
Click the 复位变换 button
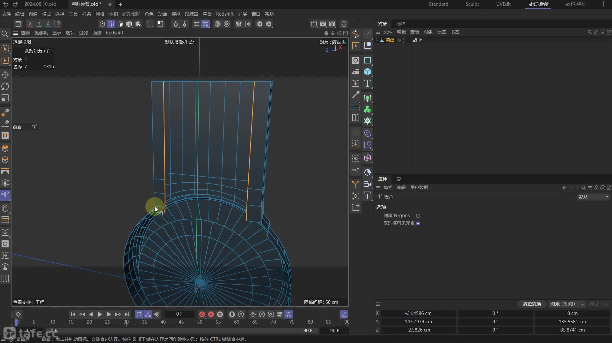(532, 304)
